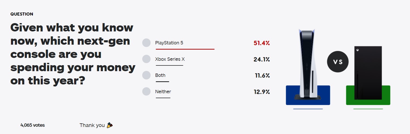410x134 pixels.
Task: Pick the Neither radio button
Action: 146,91
